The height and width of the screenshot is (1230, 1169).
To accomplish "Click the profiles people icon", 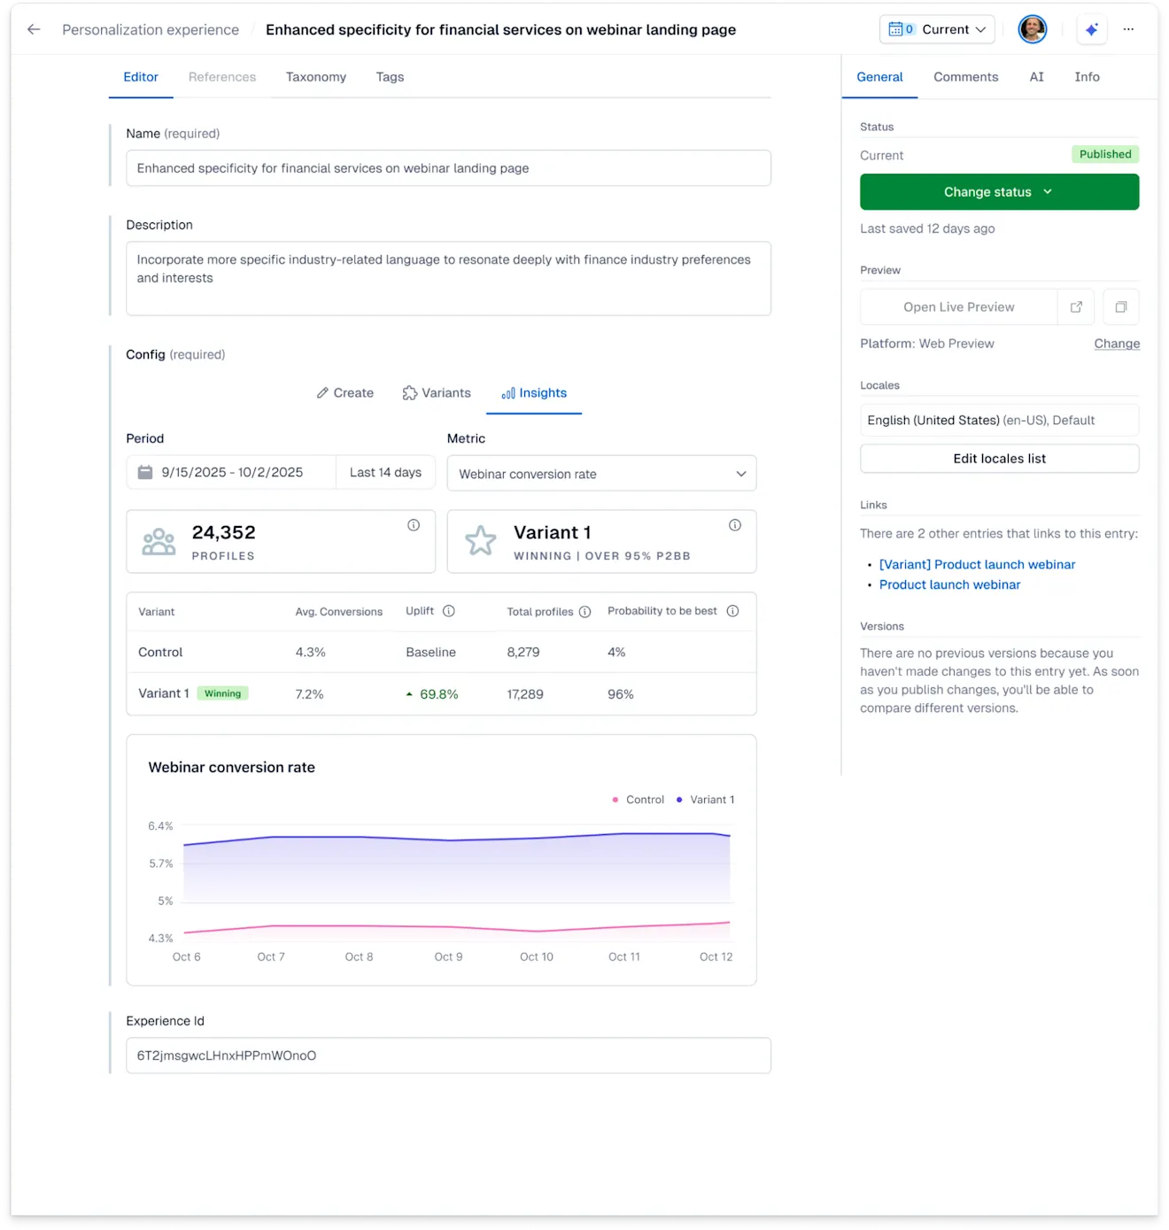I will pos(159,542).
